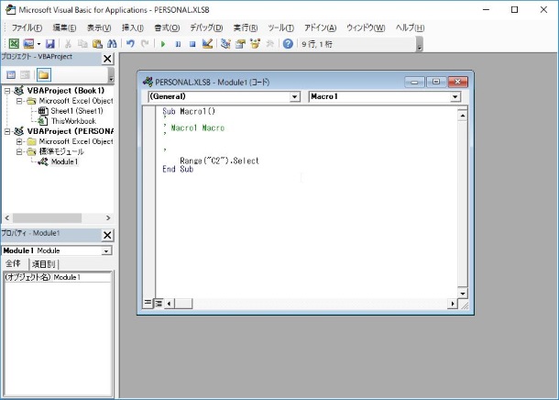Open the standard toolbar options dropdown arrow
The width and height of the screenshot is (559, 400).
pyautogui.click(x=420, y=44)
